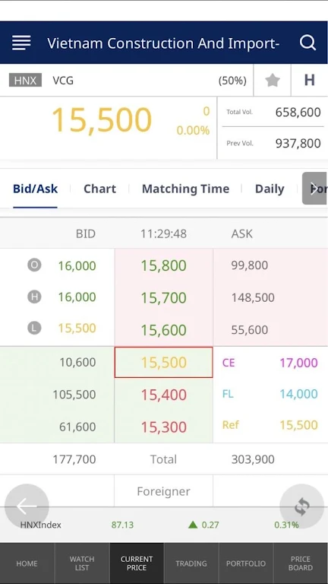Expand more tabs with right arrow
This screenshot has height=584, width=328.
[x=314, y=189]
